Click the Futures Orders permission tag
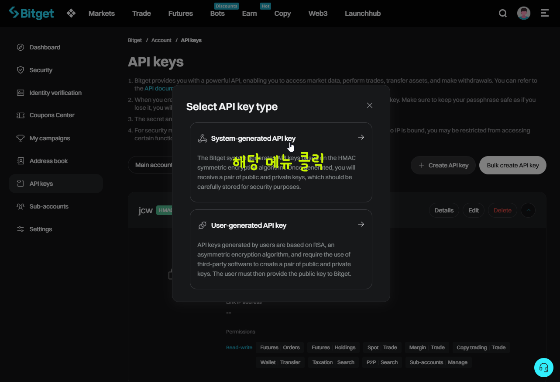The width and height of the screenshot is (560, 382). click(280, 347)
